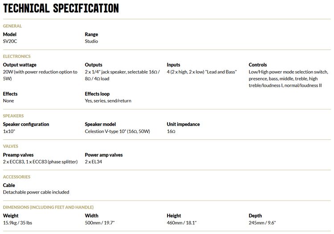This screenshot has width=334, height=234.
Task: Click the Outputs jack speaker description
Action: point(122,75)
